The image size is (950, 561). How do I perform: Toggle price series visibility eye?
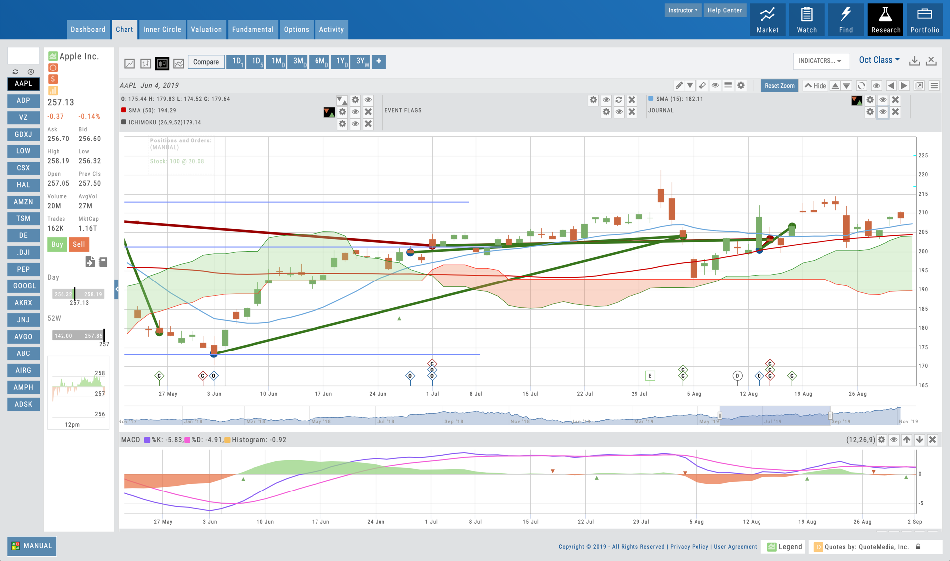[x=368, y=100]
